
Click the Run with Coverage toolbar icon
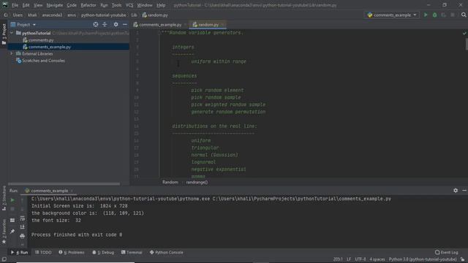coord(444,15)
